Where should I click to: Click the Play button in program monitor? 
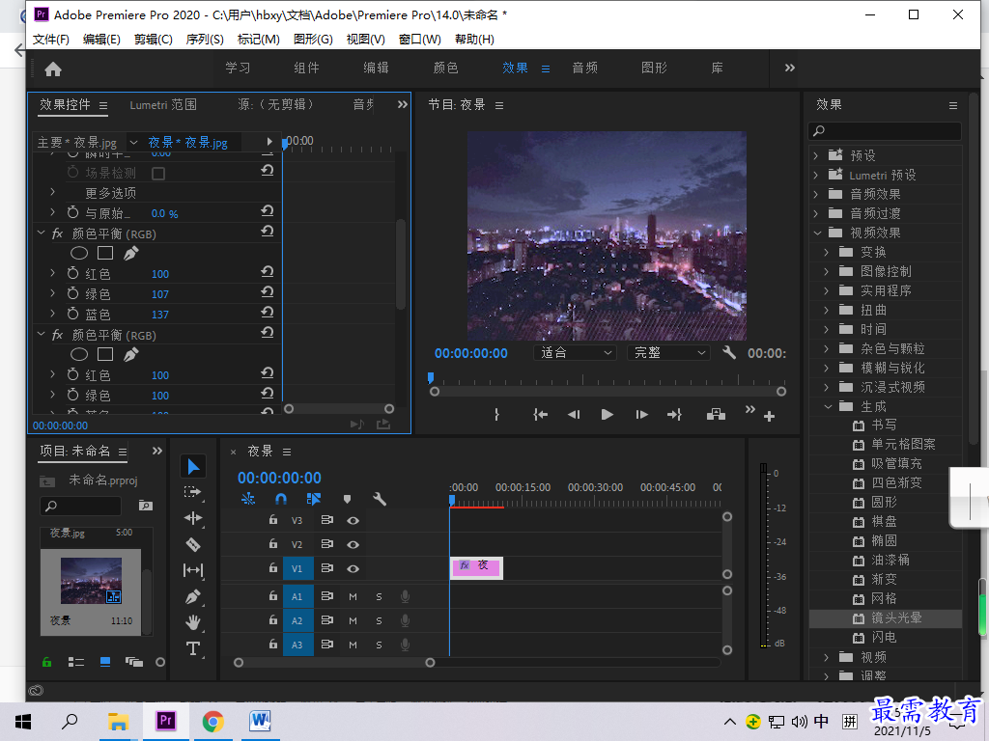[607, 414]
